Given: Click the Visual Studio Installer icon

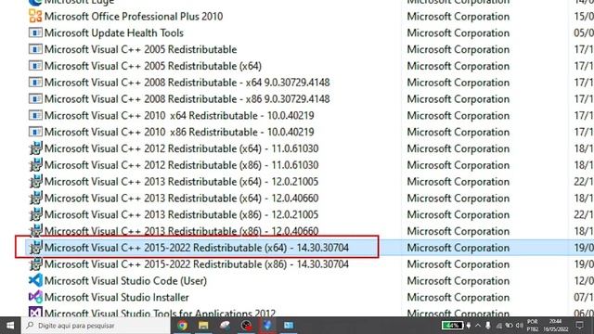Looking at the screenshot, I should click(35, 297).
